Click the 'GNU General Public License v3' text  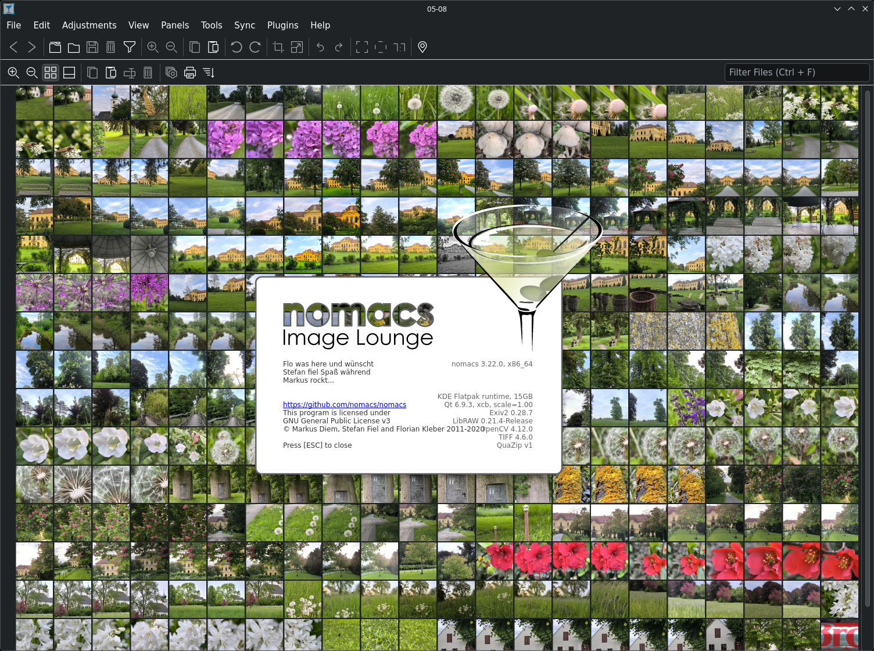(x=336, y=421)
